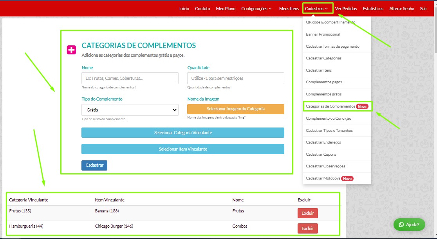Open the Tipo do Complemento select box

130,110
